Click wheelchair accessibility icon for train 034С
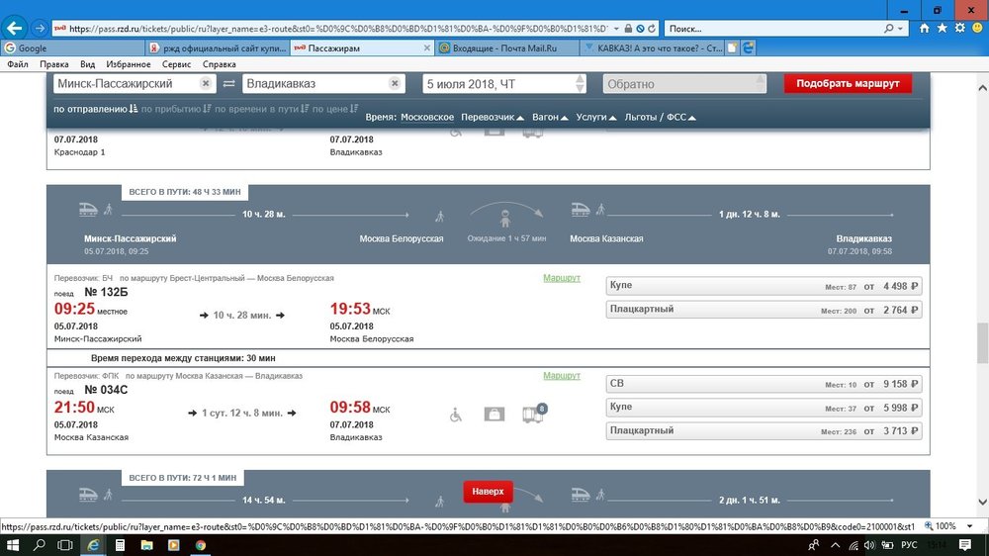 click(456, 415)
